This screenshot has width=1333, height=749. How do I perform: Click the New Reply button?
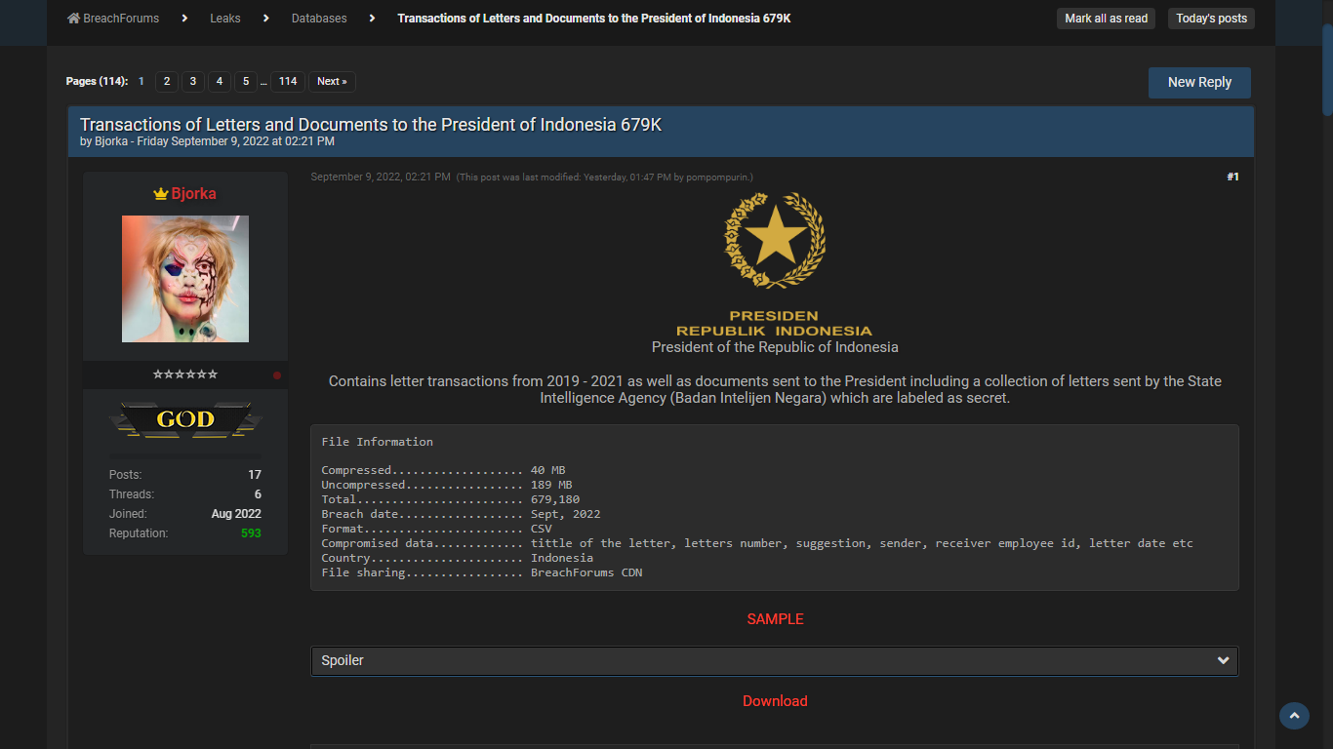click(x=1199, y=83)
